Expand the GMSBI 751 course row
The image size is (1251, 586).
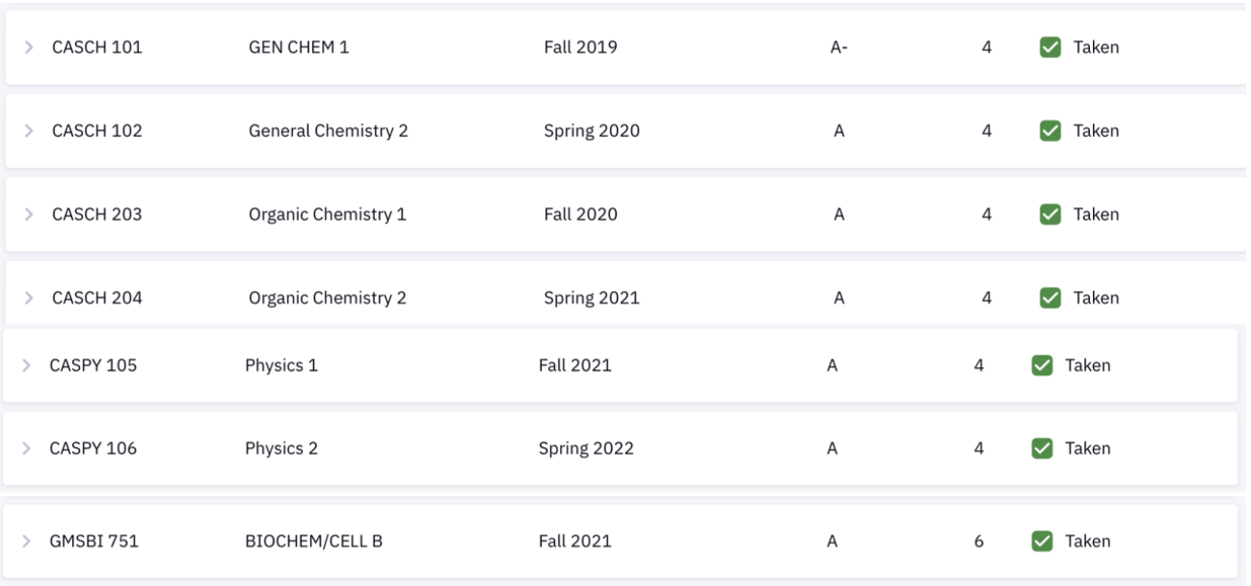tap(27, 542)
